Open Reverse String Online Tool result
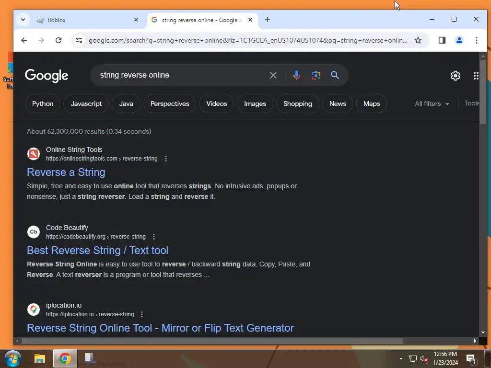 click(x=160, y=328)
